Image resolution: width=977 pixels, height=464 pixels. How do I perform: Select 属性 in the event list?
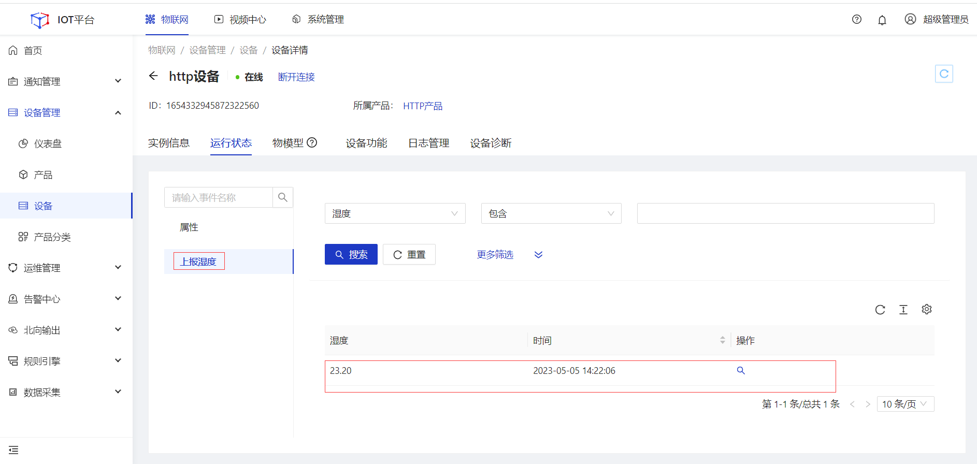coord(189,227)
